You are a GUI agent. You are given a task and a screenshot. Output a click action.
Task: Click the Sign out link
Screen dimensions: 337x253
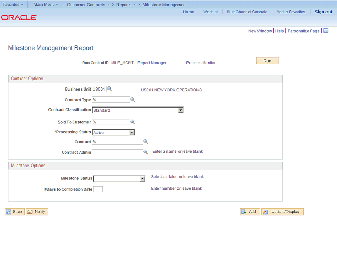click(x=323, y=12)
